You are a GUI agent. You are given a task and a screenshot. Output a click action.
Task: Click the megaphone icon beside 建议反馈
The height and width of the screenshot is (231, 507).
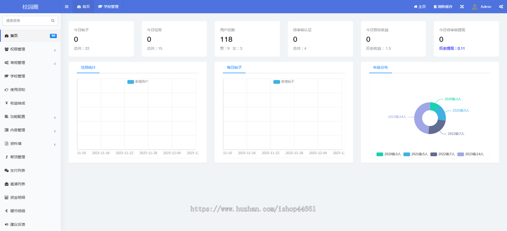(6, 224)
